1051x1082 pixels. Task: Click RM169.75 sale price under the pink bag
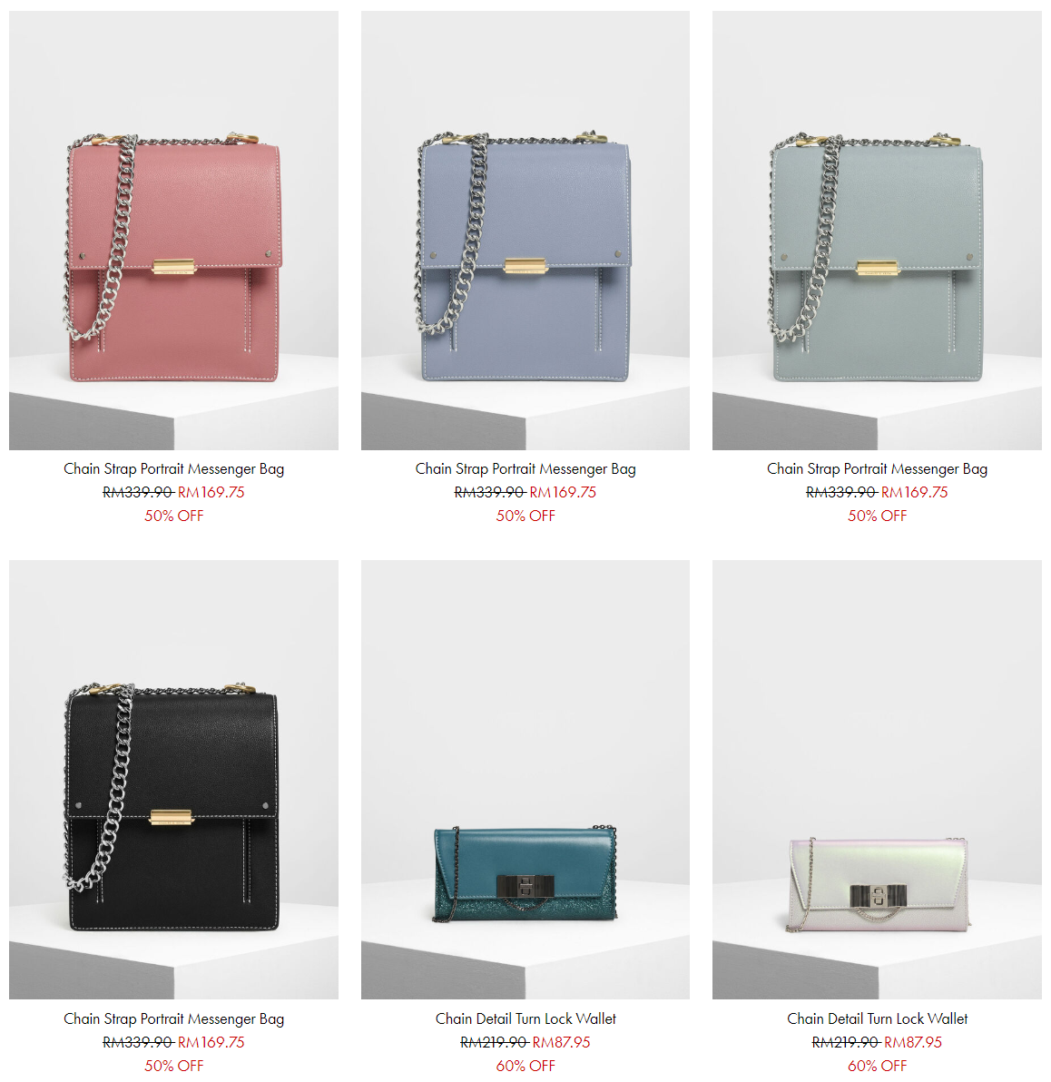click(211, 492)
